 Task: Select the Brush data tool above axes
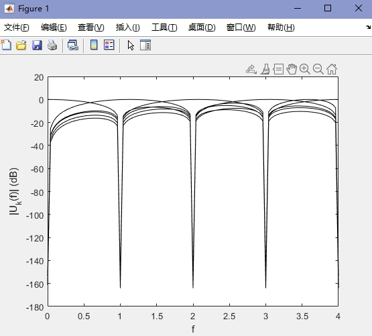[265, 69]
